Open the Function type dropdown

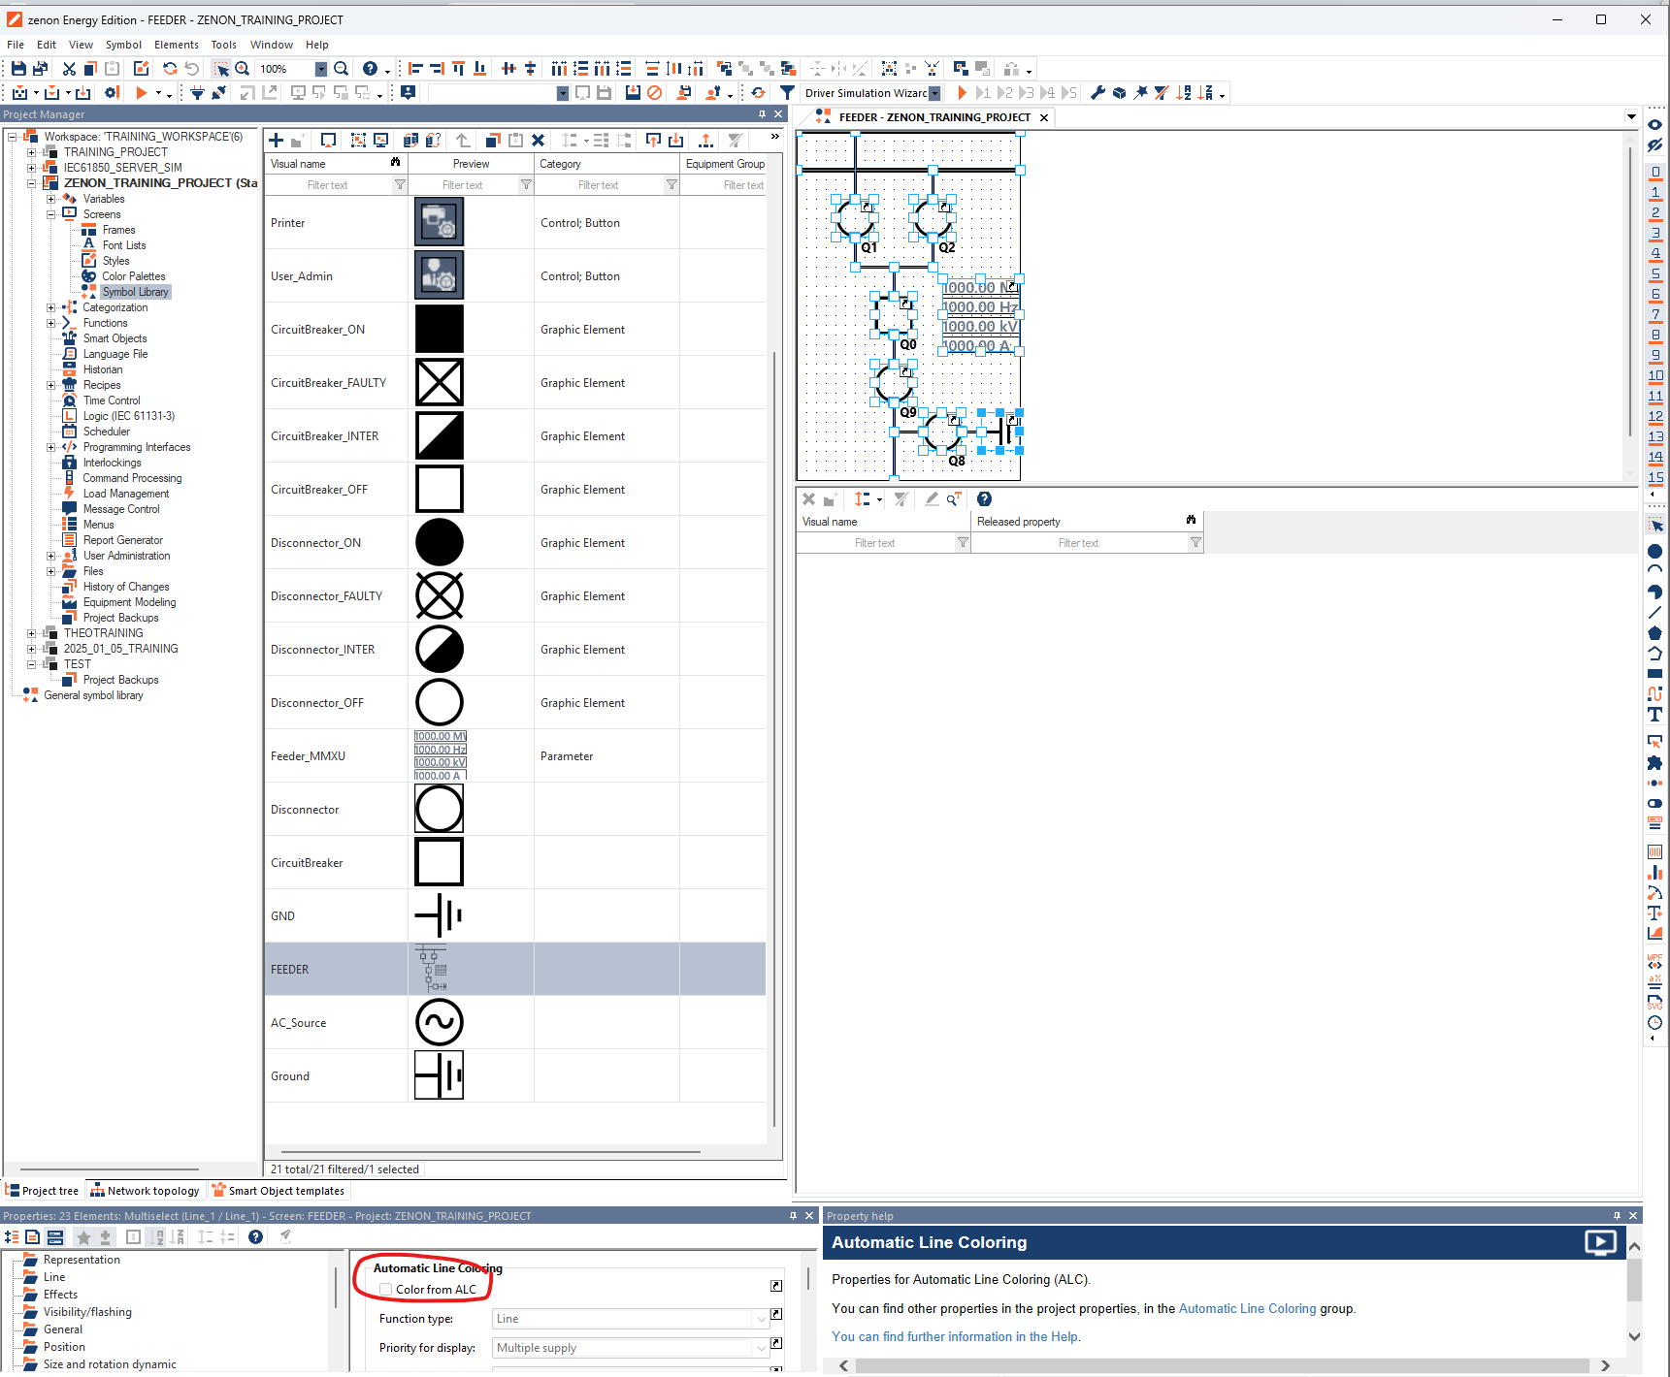pos(761,1319)
